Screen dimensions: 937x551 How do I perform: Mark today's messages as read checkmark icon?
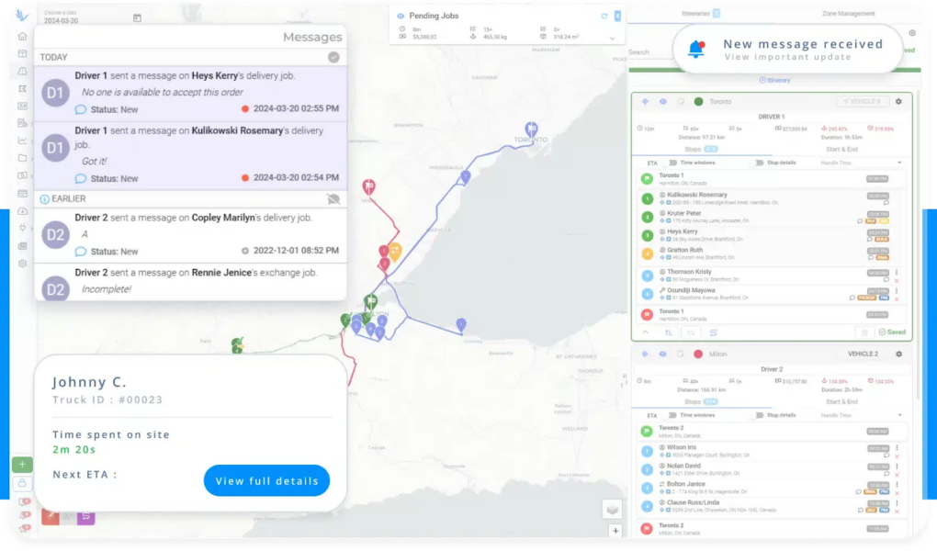tap(333, 57)
